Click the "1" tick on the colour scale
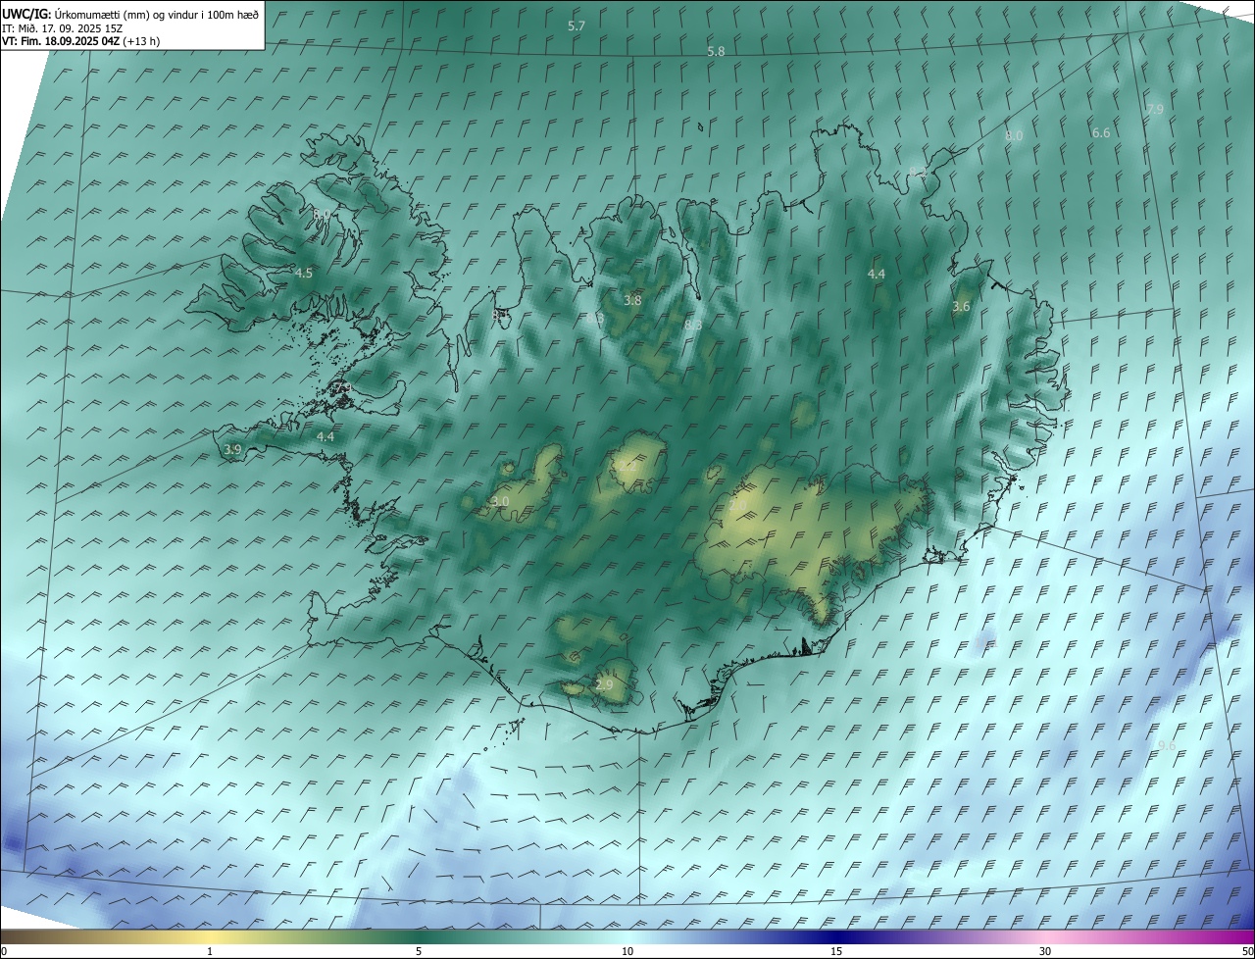This screenshot has height=959, width=1255. (210, 951)
